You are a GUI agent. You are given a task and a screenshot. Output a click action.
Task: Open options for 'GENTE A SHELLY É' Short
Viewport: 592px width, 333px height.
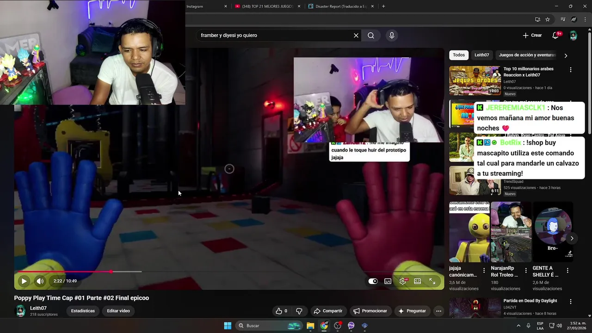tap(567, 271)
